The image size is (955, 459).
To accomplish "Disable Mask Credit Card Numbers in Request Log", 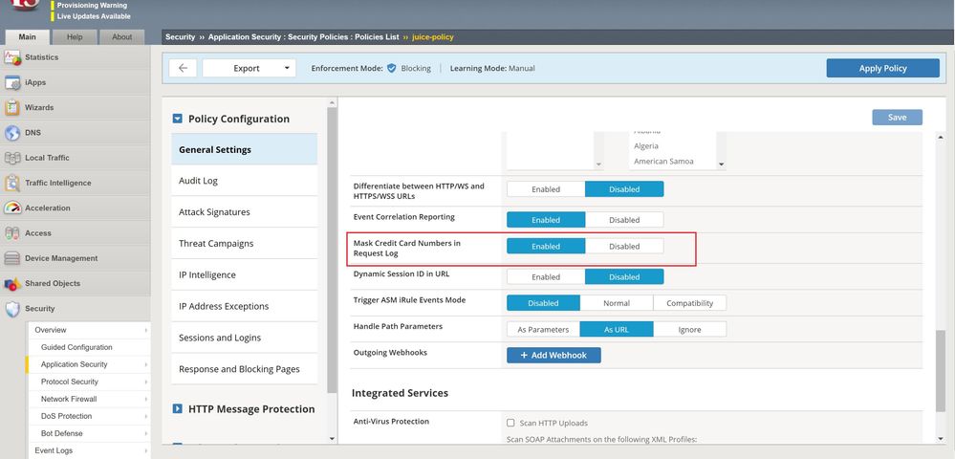I will pyautogui.click(x=624, y=247).
